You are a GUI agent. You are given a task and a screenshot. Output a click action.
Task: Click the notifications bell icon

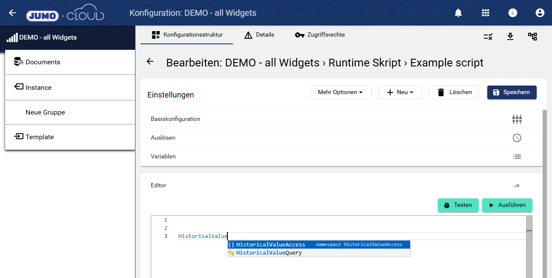pos(458,13)
